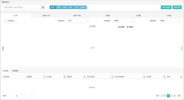The image size is (184, 100).
Task: Switch to the 分推广计划 tab
Action: 46,16
